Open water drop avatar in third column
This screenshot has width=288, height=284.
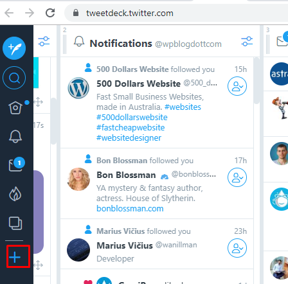pyautogui.click(x=279, y=199)
